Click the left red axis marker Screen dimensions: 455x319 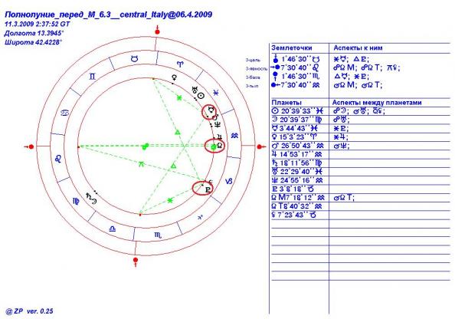29,146
